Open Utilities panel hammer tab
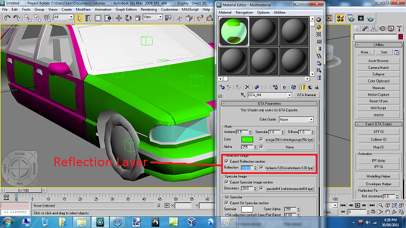The height and width of the screenshot is (228, 406). click(x=399, y=28)
